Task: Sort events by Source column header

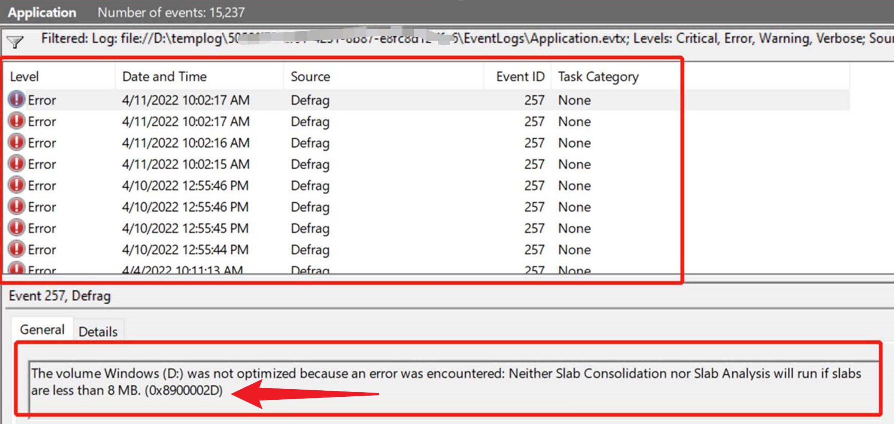Action: tap(310, 77)
